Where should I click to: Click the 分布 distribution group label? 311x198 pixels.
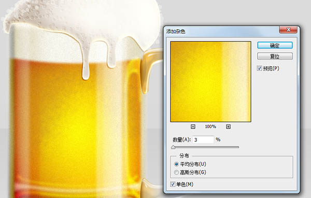point(184,155)
